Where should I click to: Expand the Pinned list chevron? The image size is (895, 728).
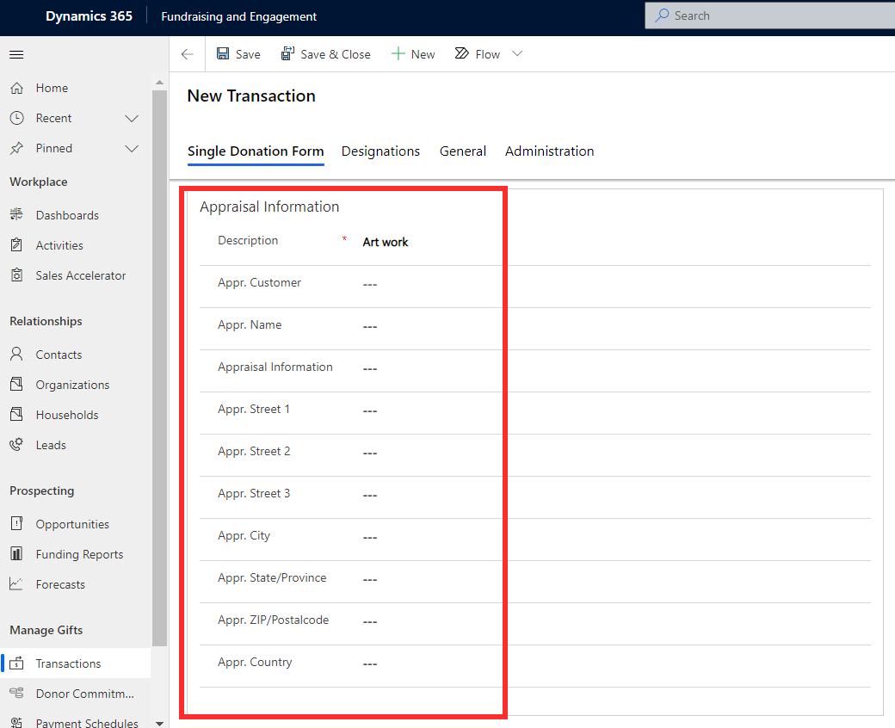[132, 148]
